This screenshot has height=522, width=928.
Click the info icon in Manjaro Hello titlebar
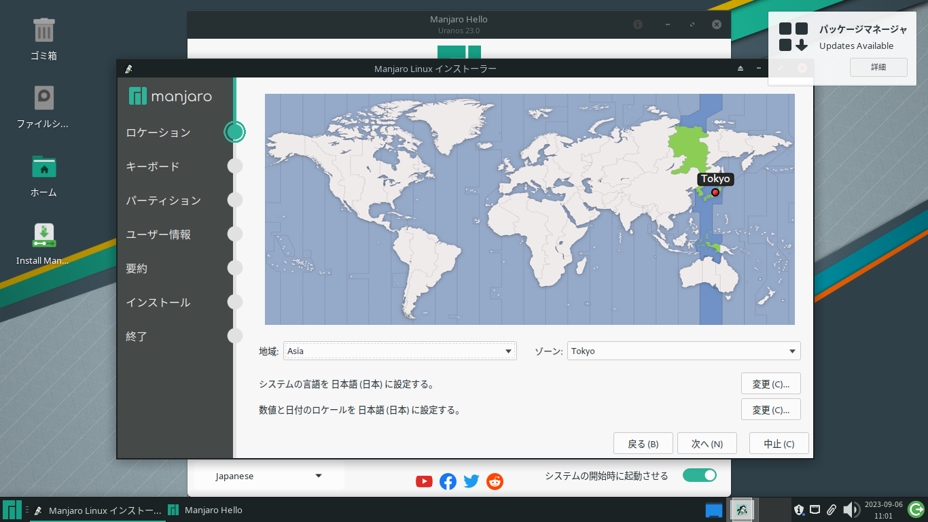pyautogui.click(x=638, y=24)
